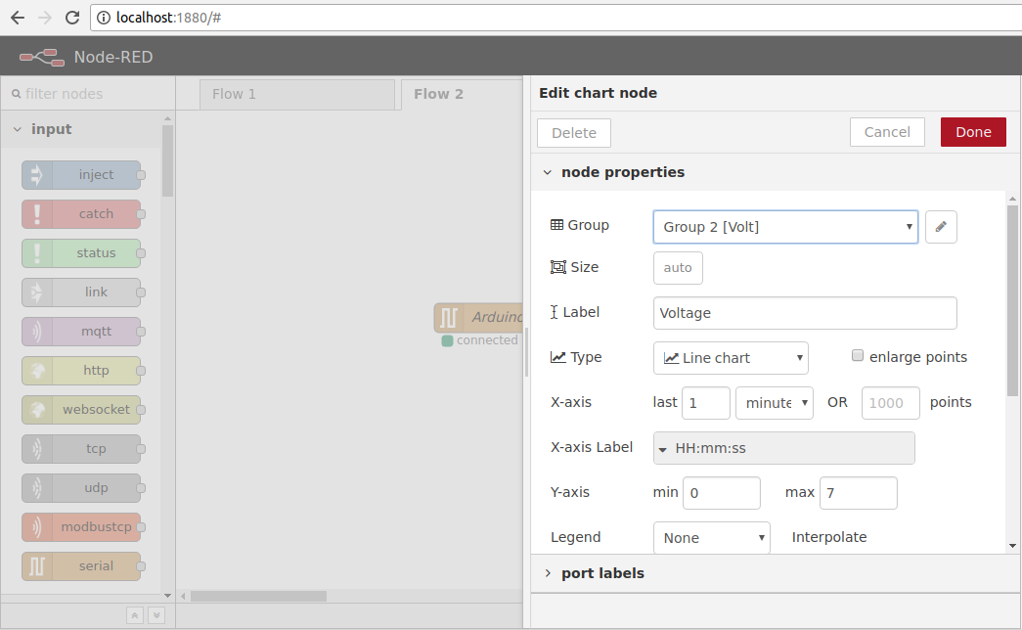Select the tcp node in palette
Screen dimensions: 1022x630
[x=81, y=449]
